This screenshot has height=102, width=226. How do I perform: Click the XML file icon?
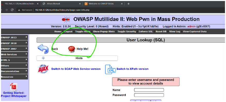click(x=110, y=69)
